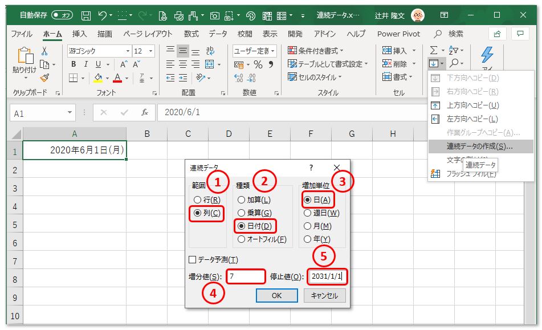This screenshot has width=542, height=330.
Task: Click the Percent Style icon
Action: tap(258, 64)
